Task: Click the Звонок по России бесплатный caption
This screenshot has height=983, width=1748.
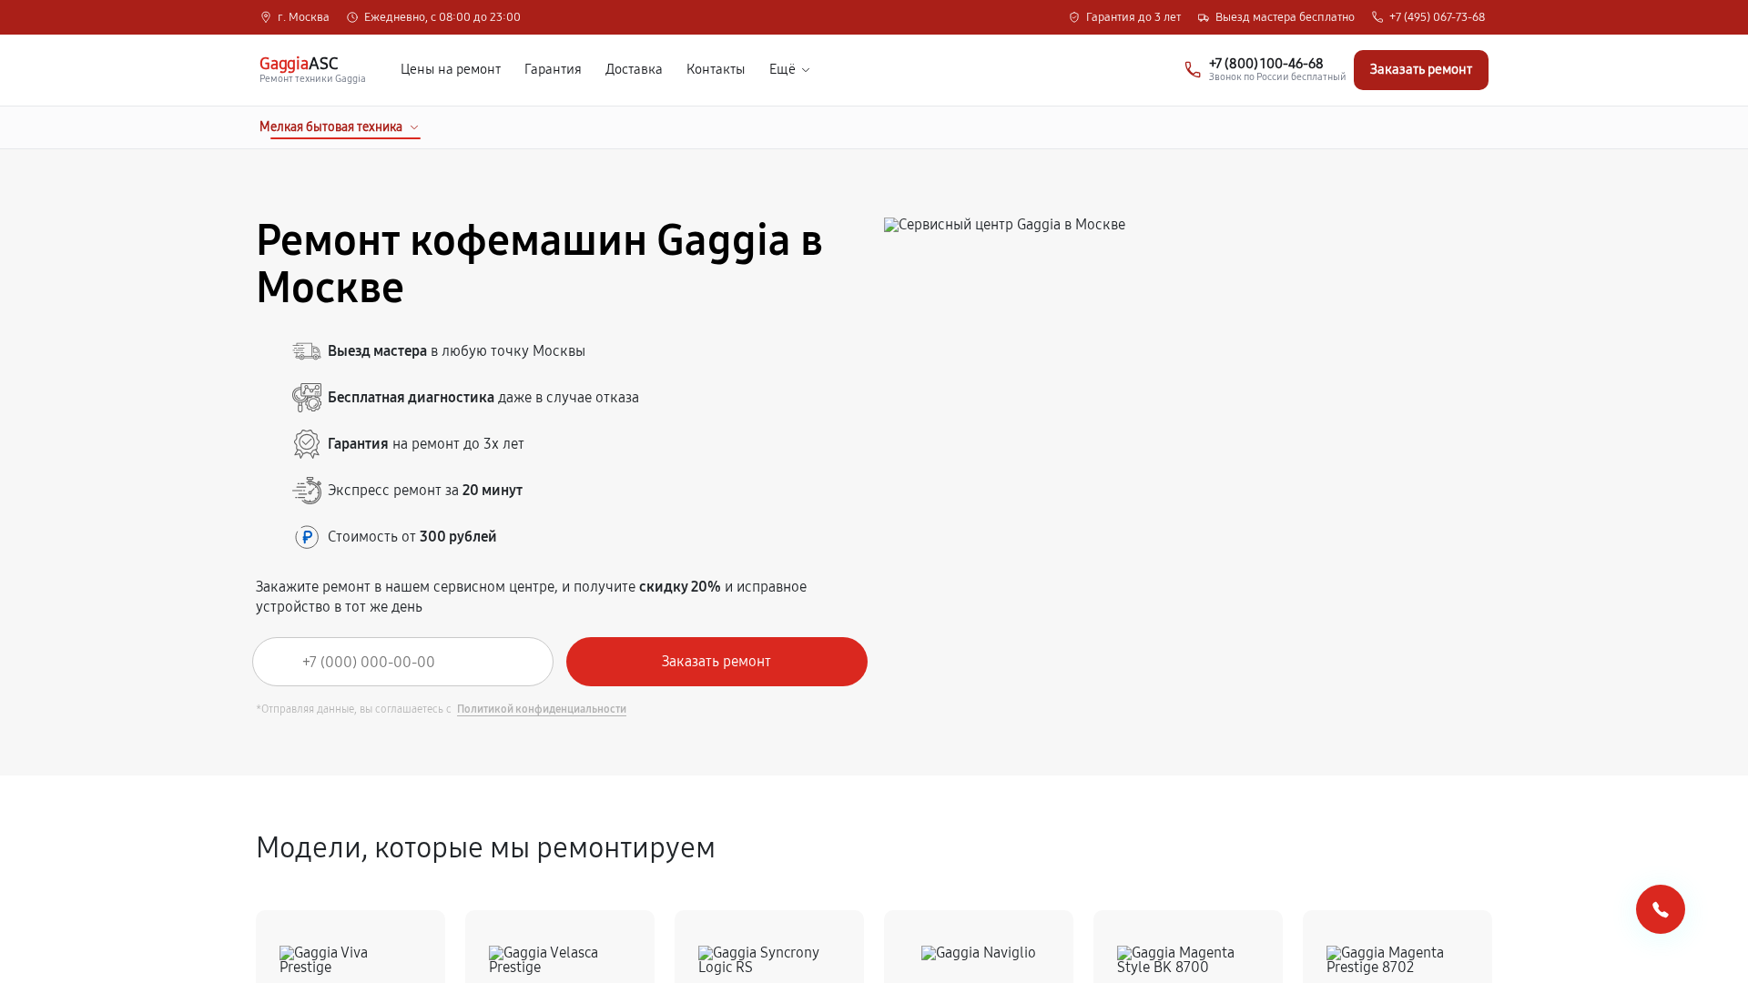Action: point(1277,77)
